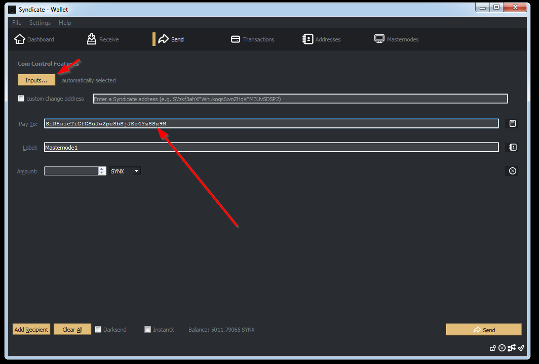539x364 pixels.
Task: Click the Coin Control Features heading
Action: click(48, 64)
